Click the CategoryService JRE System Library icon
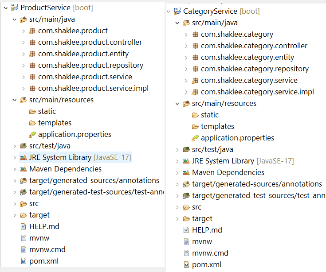The width and height of the screenshot is (326, 272). tap(186, 161)
